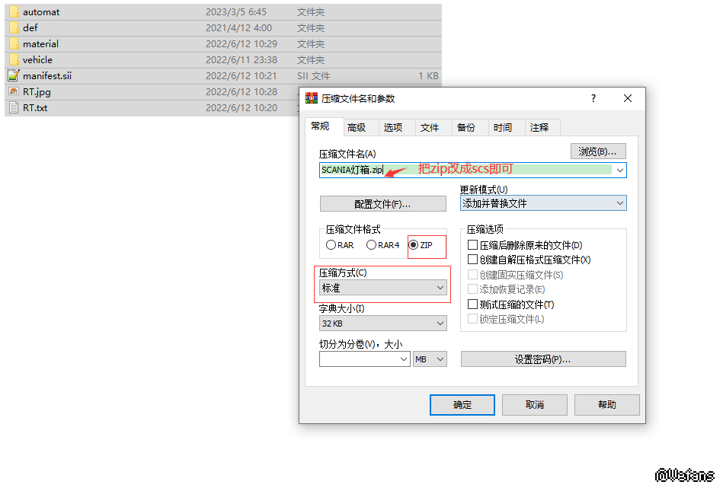Viewport: 723px width, 491px height.
Task: Click the help question mark in title bar
Action: 593,98
